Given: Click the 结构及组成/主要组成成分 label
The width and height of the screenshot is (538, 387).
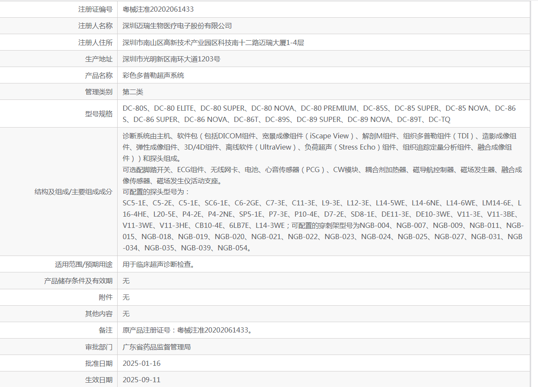Looking at the screenshot, I should (x=73, y=192).
